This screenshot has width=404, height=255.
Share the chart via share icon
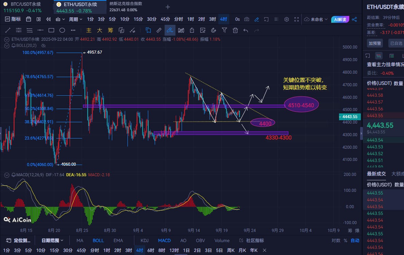point(355,19)
